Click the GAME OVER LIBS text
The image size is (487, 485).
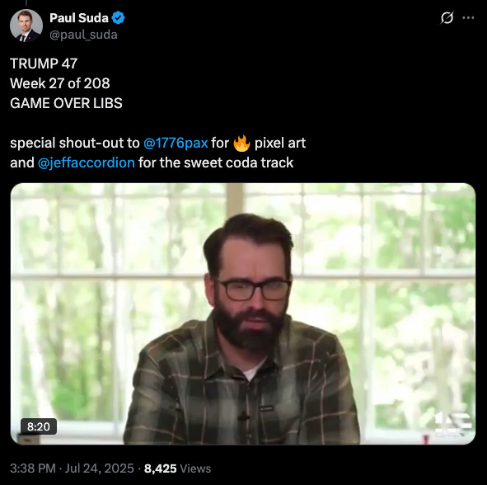pos(66,103)
